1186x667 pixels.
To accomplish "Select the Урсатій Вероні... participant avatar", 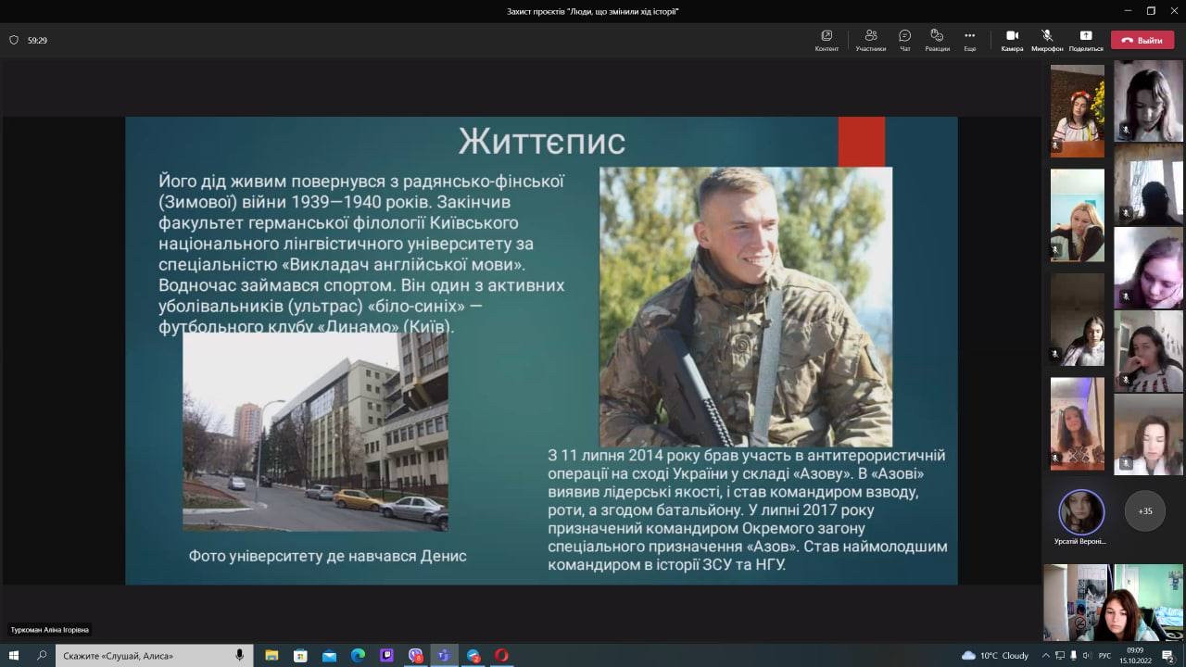I will pyautogui.click(x=1081, y=511).
